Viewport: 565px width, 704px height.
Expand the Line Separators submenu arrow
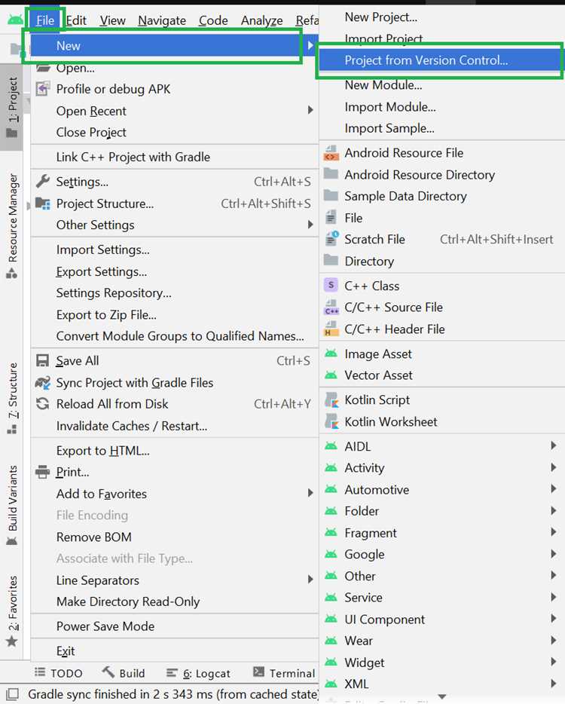[310, 580]
